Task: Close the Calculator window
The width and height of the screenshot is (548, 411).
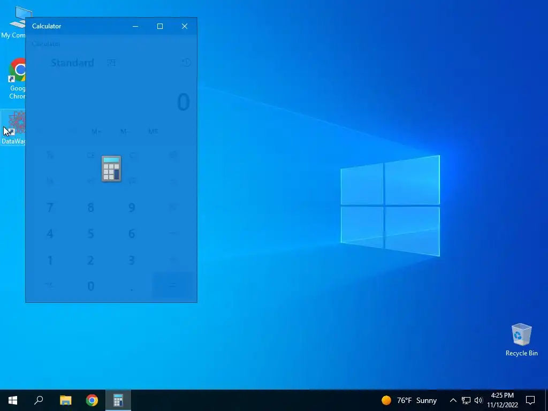Action: click(x=185, y=26)
